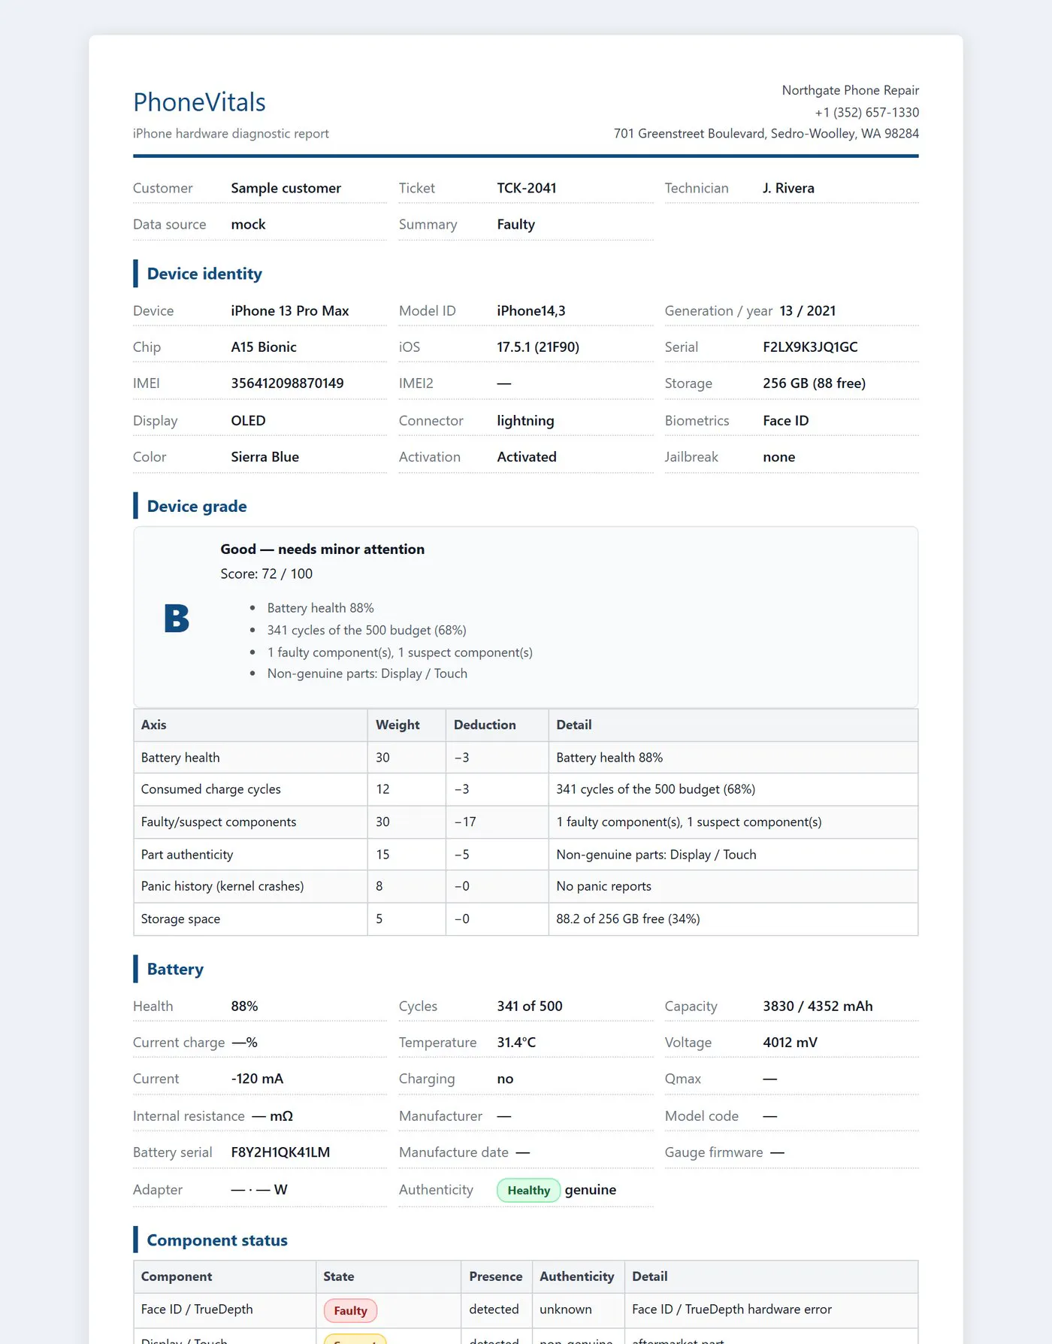Select the 'Good — needs minor attention' grade title
Screen dimensions: 1052x1344
pos(322,549)
